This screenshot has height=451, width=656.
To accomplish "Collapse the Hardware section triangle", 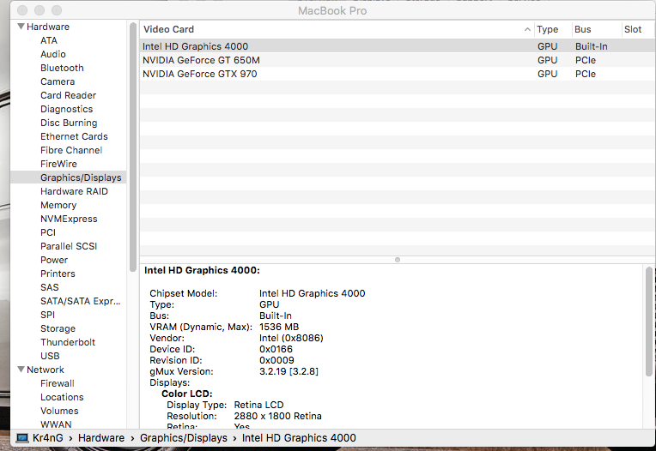I will 21,27.
